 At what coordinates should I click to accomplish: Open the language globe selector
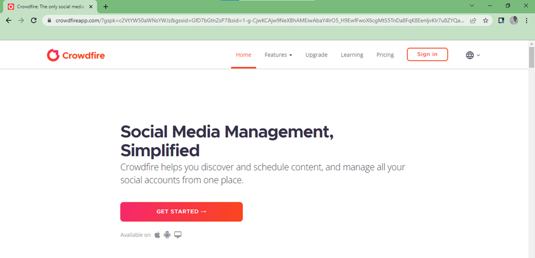click(473, 55)
